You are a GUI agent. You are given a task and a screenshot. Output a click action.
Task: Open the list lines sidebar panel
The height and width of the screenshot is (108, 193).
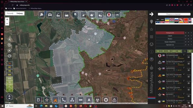(x=151, y=37)
